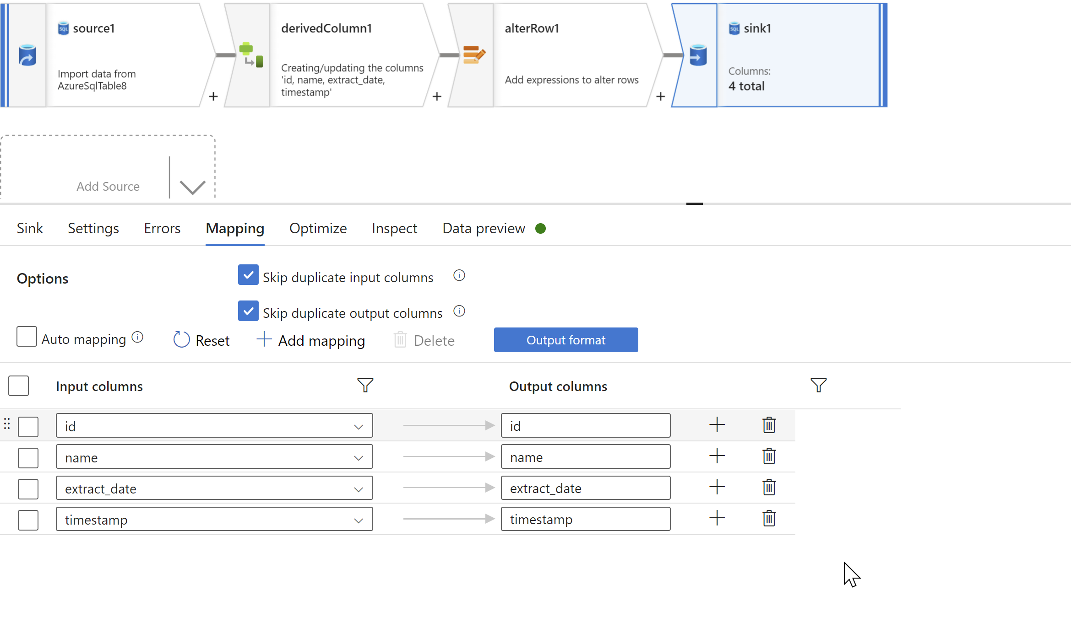Viewport: 1071px width, 617px height.
Task: Switch to the Optimize tab
Action: pos(318,228)
